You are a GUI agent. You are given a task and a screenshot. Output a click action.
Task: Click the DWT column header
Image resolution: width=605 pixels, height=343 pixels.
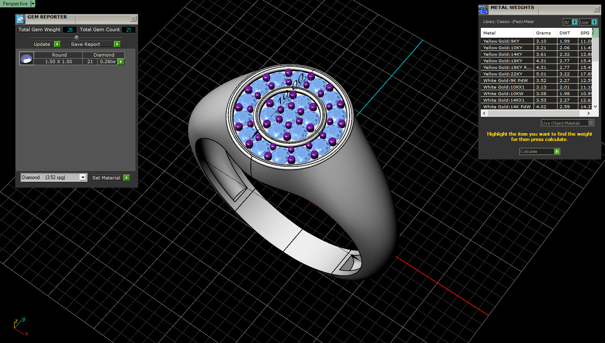coord(567,33)
